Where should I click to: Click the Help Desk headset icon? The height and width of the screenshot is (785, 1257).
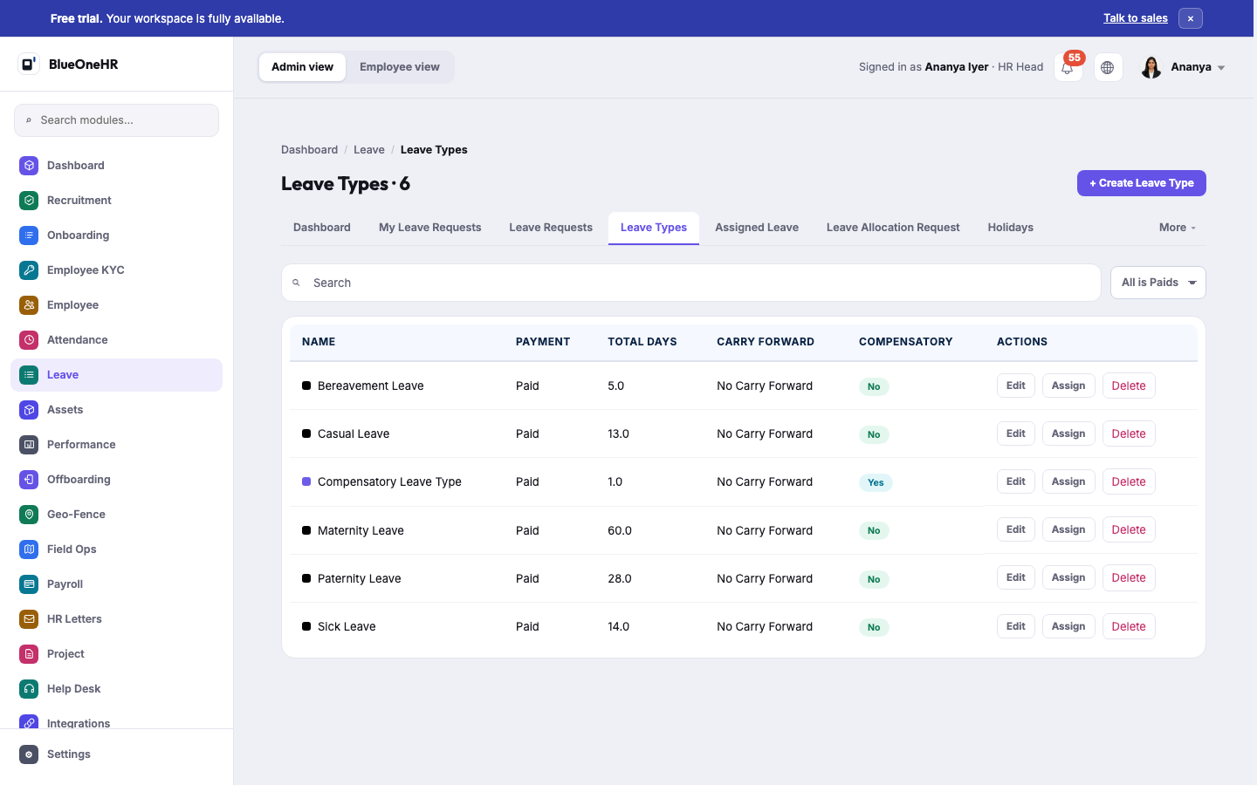(29, 688)
